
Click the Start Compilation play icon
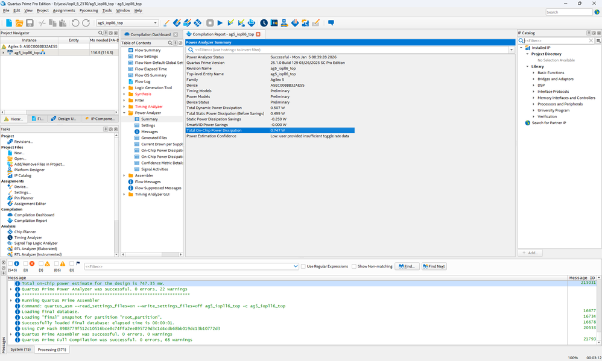click(x=220, y=23)
